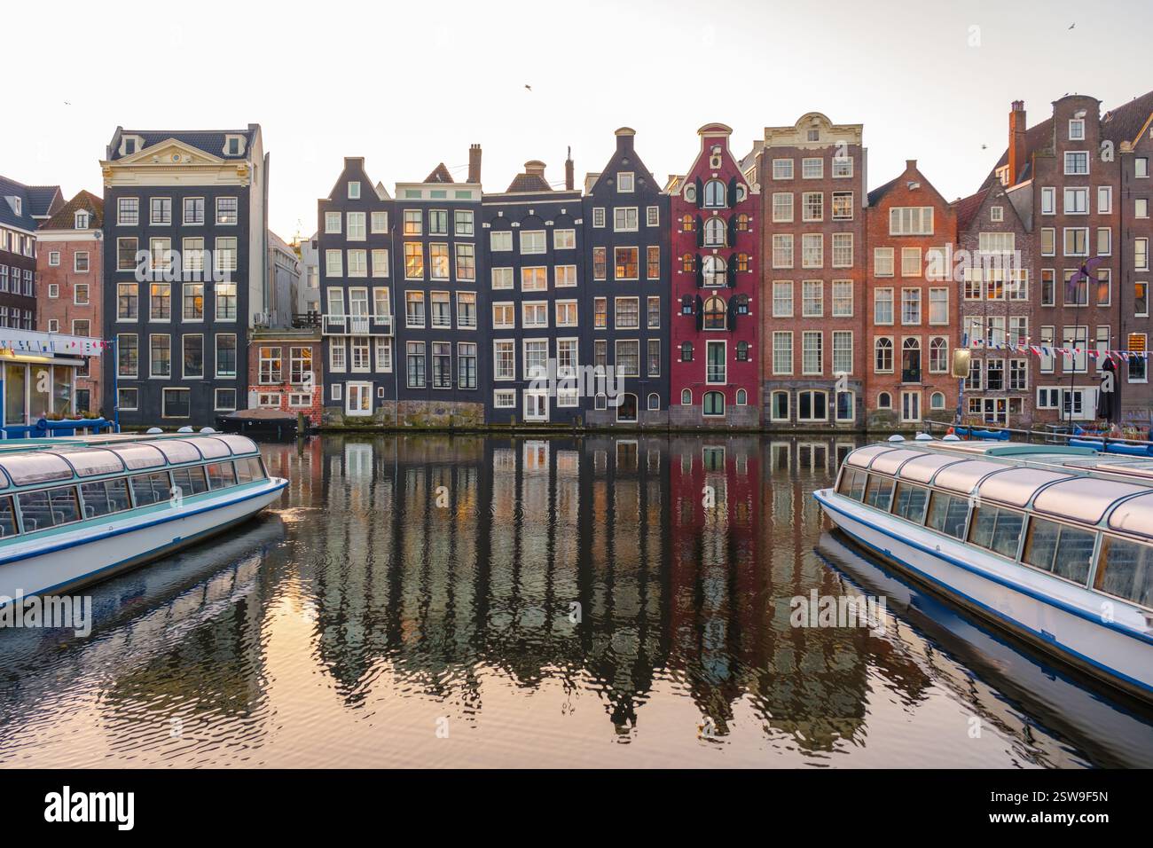The image size is (1153, 848).
Task: Select the "Image ID: 2SW9F5N" text
Action: (x=1047, y=797)
